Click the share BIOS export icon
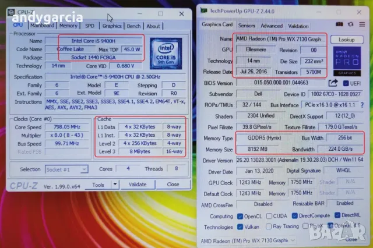The width and height of the screenshot is (373, 248). (x=333, y=83)
